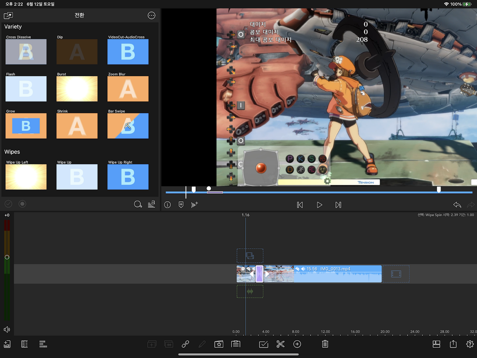Viewport: 477px width, 358px height.
Task: Click the left in-point marker on the scrubber
Action: (x=194, y=190)
